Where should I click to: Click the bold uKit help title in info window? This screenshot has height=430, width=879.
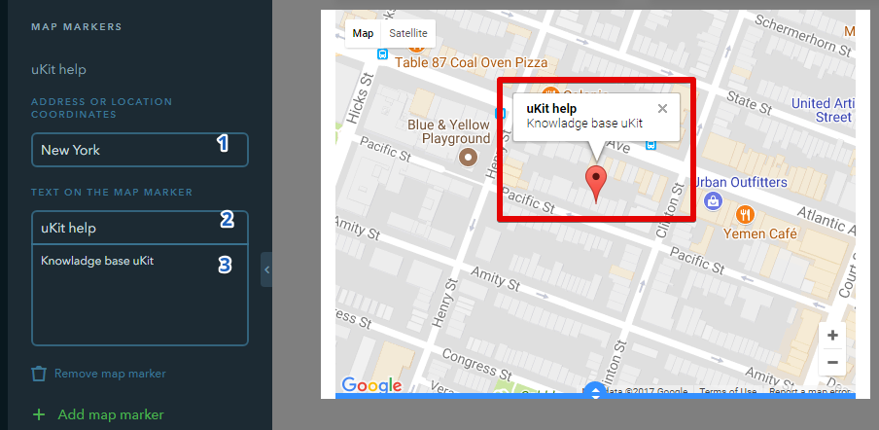[551, 109]
